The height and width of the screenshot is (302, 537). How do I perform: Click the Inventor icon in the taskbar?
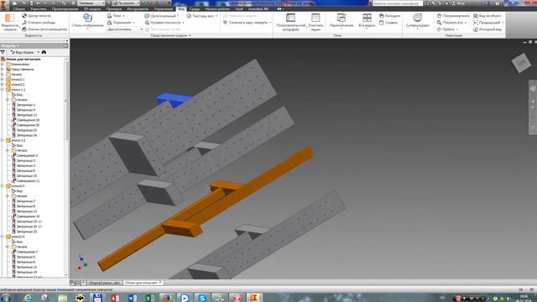coord(254,298)
